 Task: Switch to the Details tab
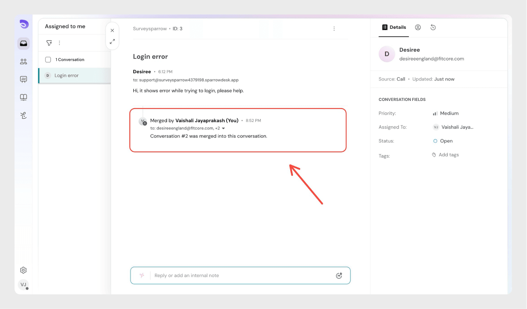click(x=394, y=27)
